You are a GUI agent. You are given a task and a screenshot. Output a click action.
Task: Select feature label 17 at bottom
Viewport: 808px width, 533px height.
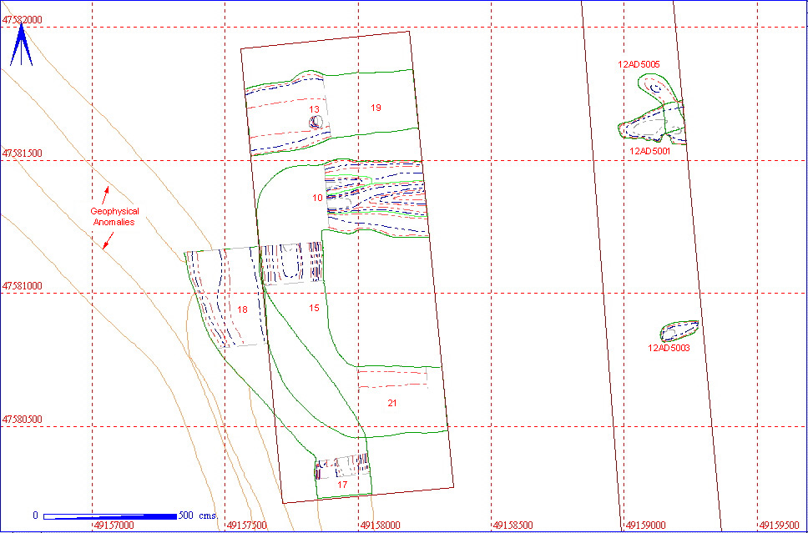341,485
